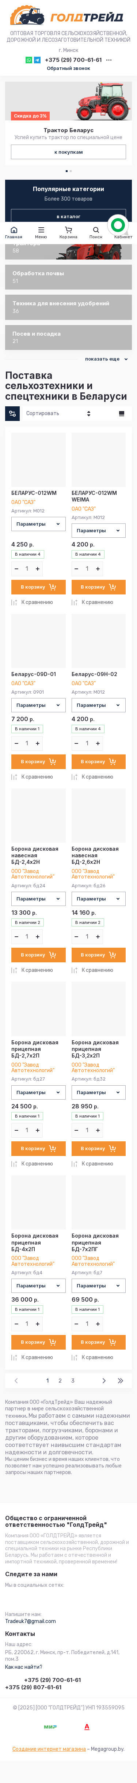Toggle К сравнению for Борона БД-2,4х2Н
Screen dimensions: 137x1783
tap(33, 970)
